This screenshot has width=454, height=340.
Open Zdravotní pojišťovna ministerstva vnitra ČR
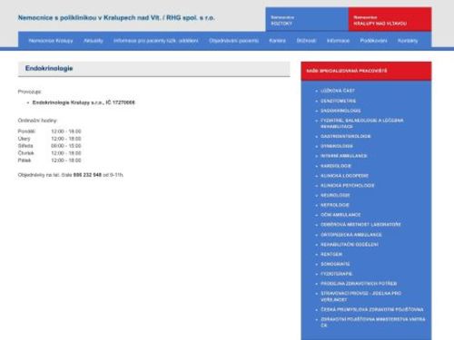373,322
